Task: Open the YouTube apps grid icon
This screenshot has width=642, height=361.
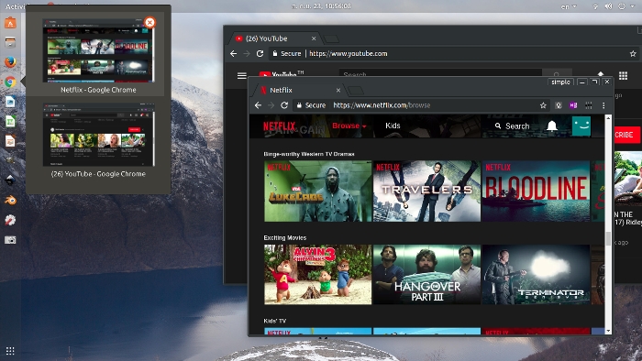Action: tap(623, 76)
